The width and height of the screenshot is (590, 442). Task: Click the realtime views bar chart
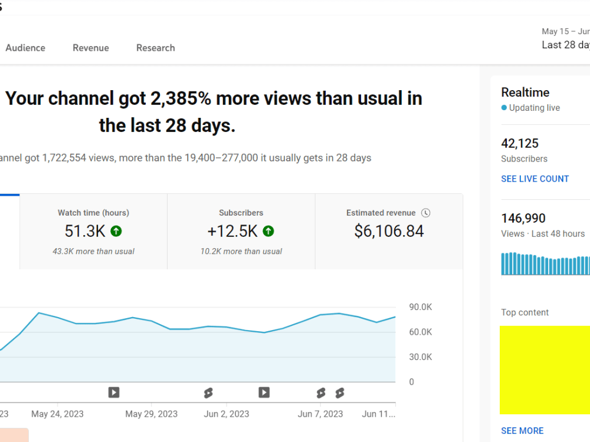(546, 263)
